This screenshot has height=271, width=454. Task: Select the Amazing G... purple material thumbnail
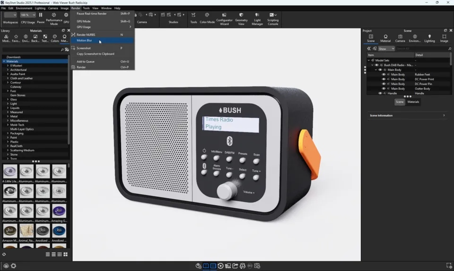point(59,211)
